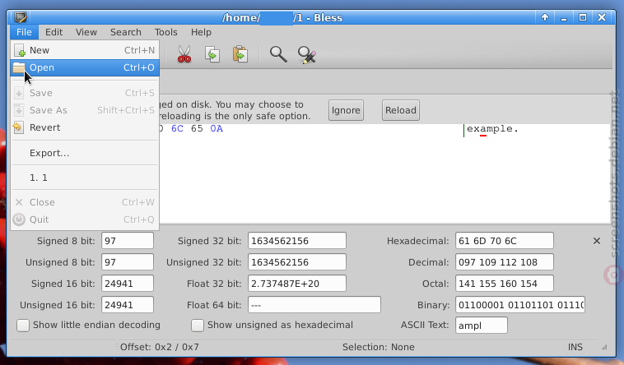Click the Binary value field
Viewport: 624px width, 365px height.
tap(520, 305)
